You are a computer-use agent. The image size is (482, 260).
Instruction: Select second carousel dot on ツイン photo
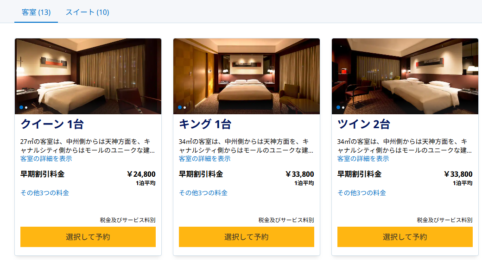(343, 107)
